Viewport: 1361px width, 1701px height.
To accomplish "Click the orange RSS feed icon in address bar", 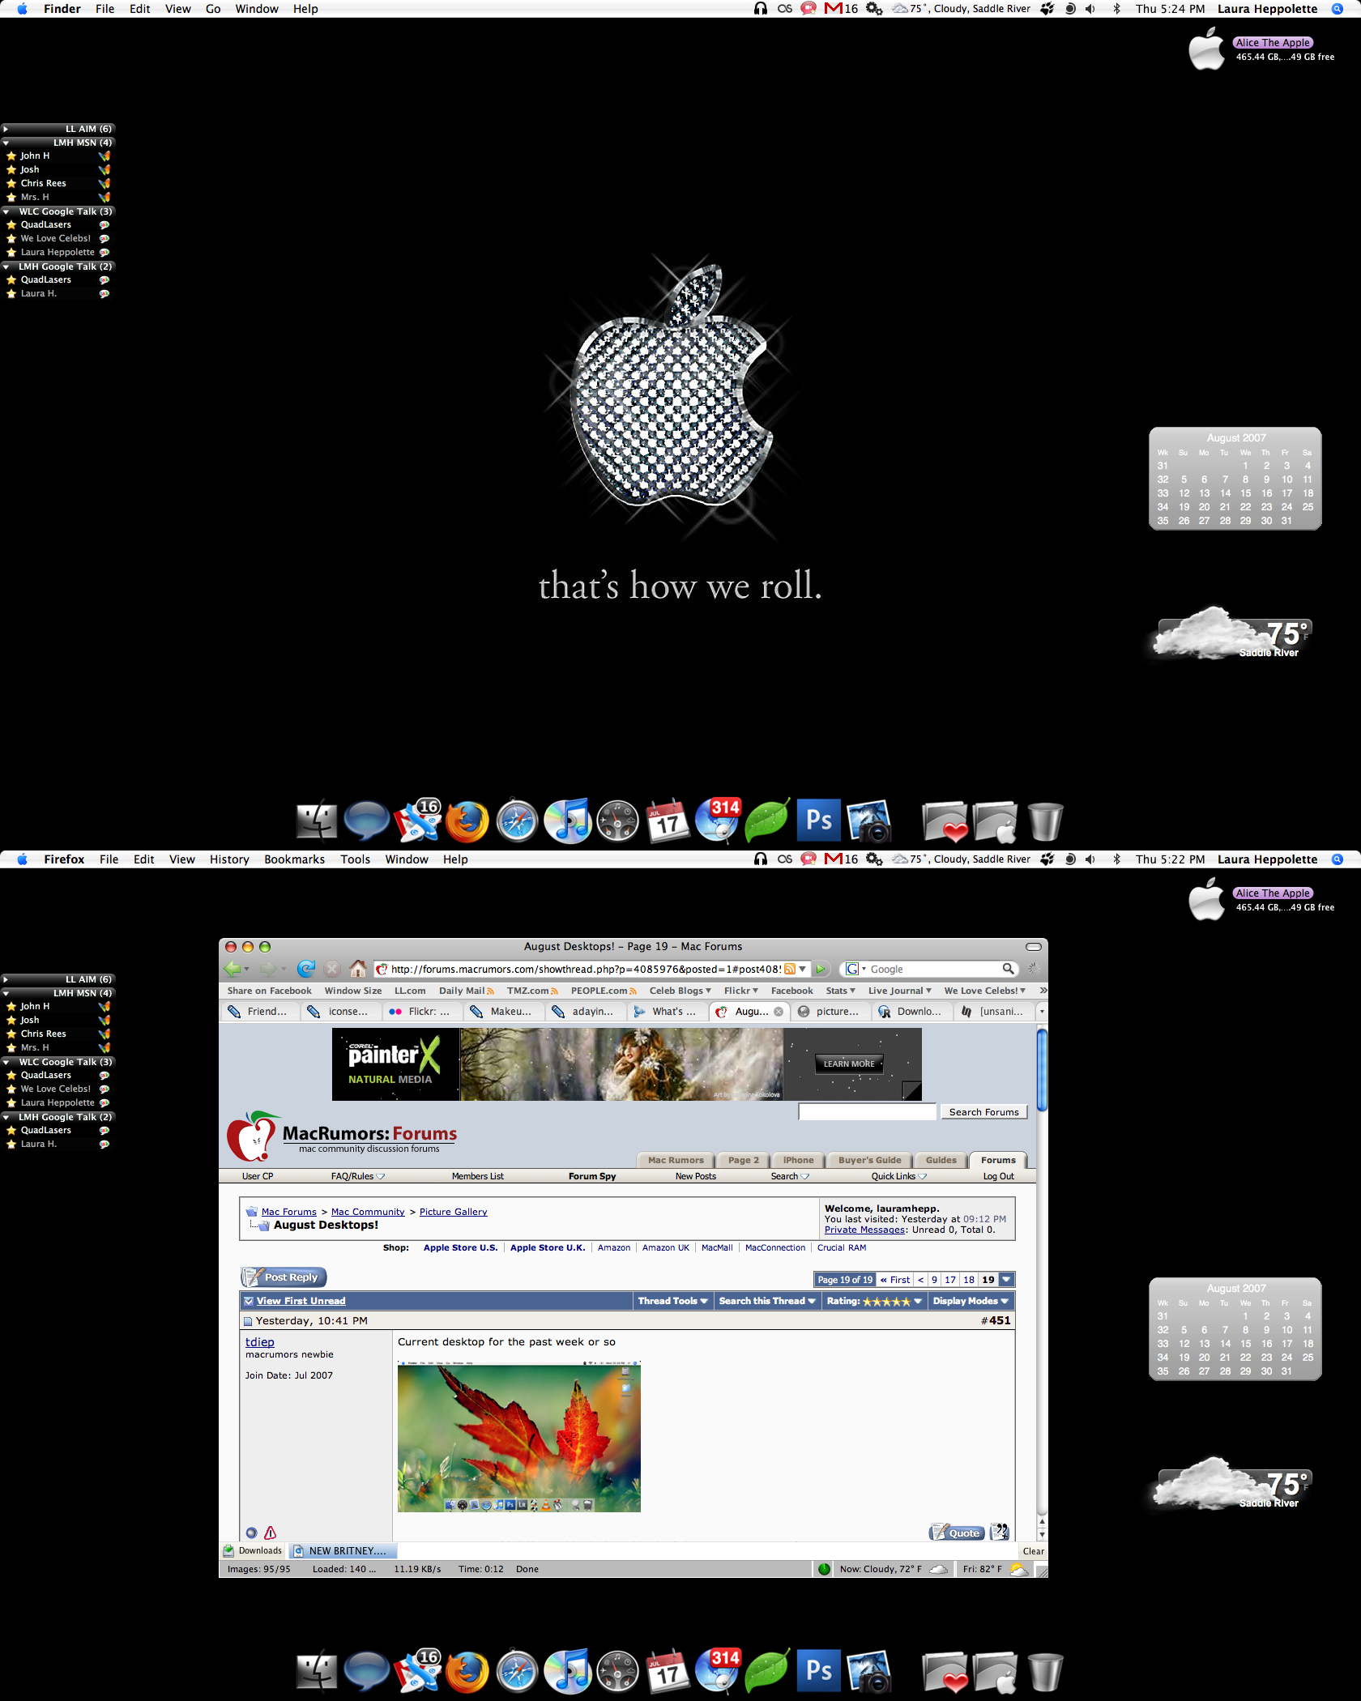I will coord(789,969).
